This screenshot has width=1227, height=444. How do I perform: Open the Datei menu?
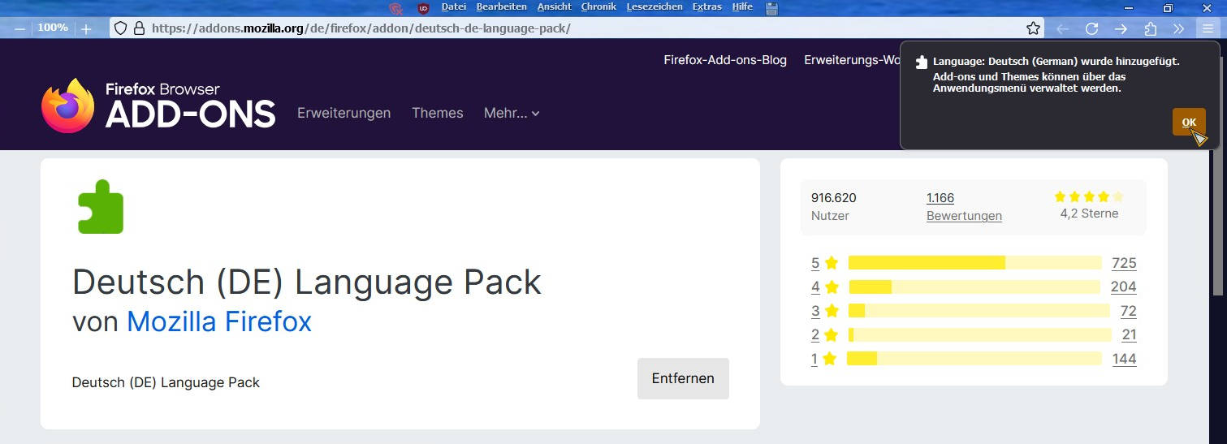click(x=453, y=7)
